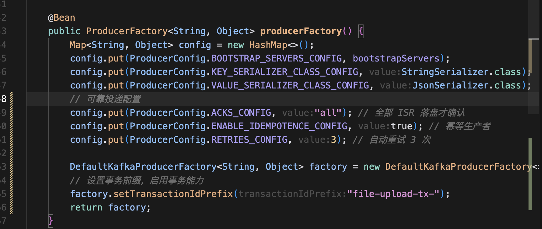Click JsonSerializer class reference
Viewport: 542px width, 229px height.
(x=450, y=85)
